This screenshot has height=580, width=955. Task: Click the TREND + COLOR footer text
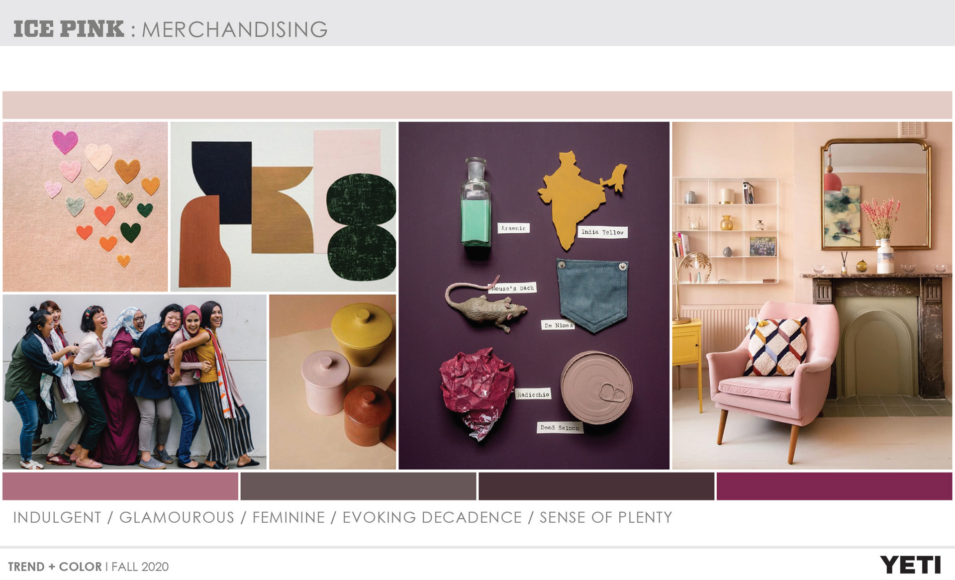[x=55, y=567]
